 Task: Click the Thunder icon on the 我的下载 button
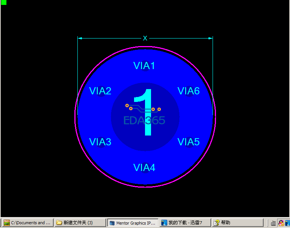pyautogui.click(x=164, y=223)
